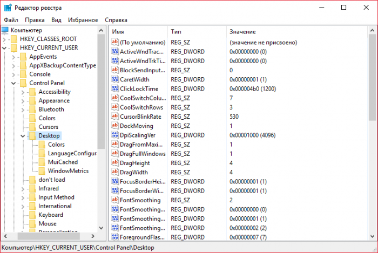This screenshot has height=253, width=378.
Task: Click the DWORD icon of FocusBorderHei...
Action: [x=114, y=181]
